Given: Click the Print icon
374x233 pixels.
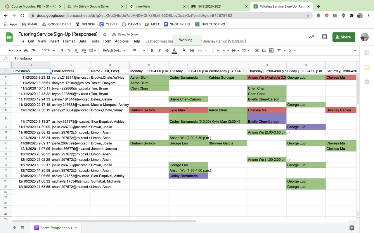Looking at the screenshot, I should pos(26,50).
